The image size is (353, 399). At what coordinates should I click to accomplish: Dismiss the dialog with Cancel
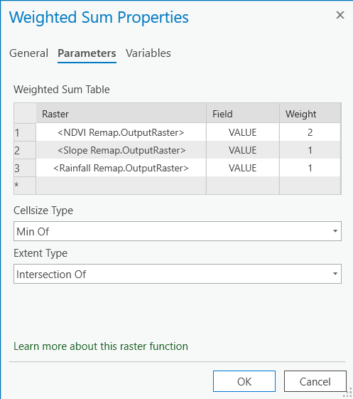315,381
